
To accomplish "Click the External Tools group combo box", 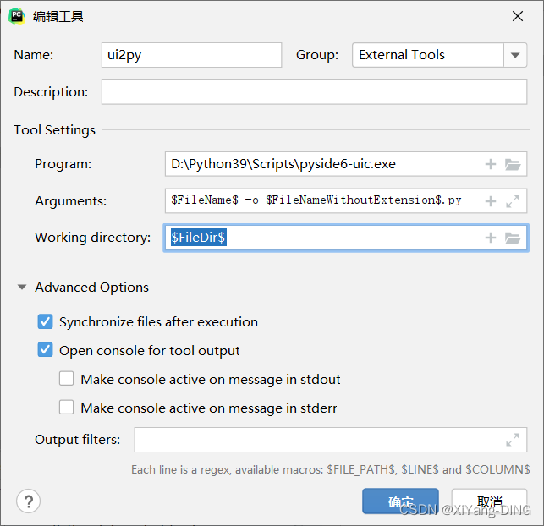I will 427,55.
